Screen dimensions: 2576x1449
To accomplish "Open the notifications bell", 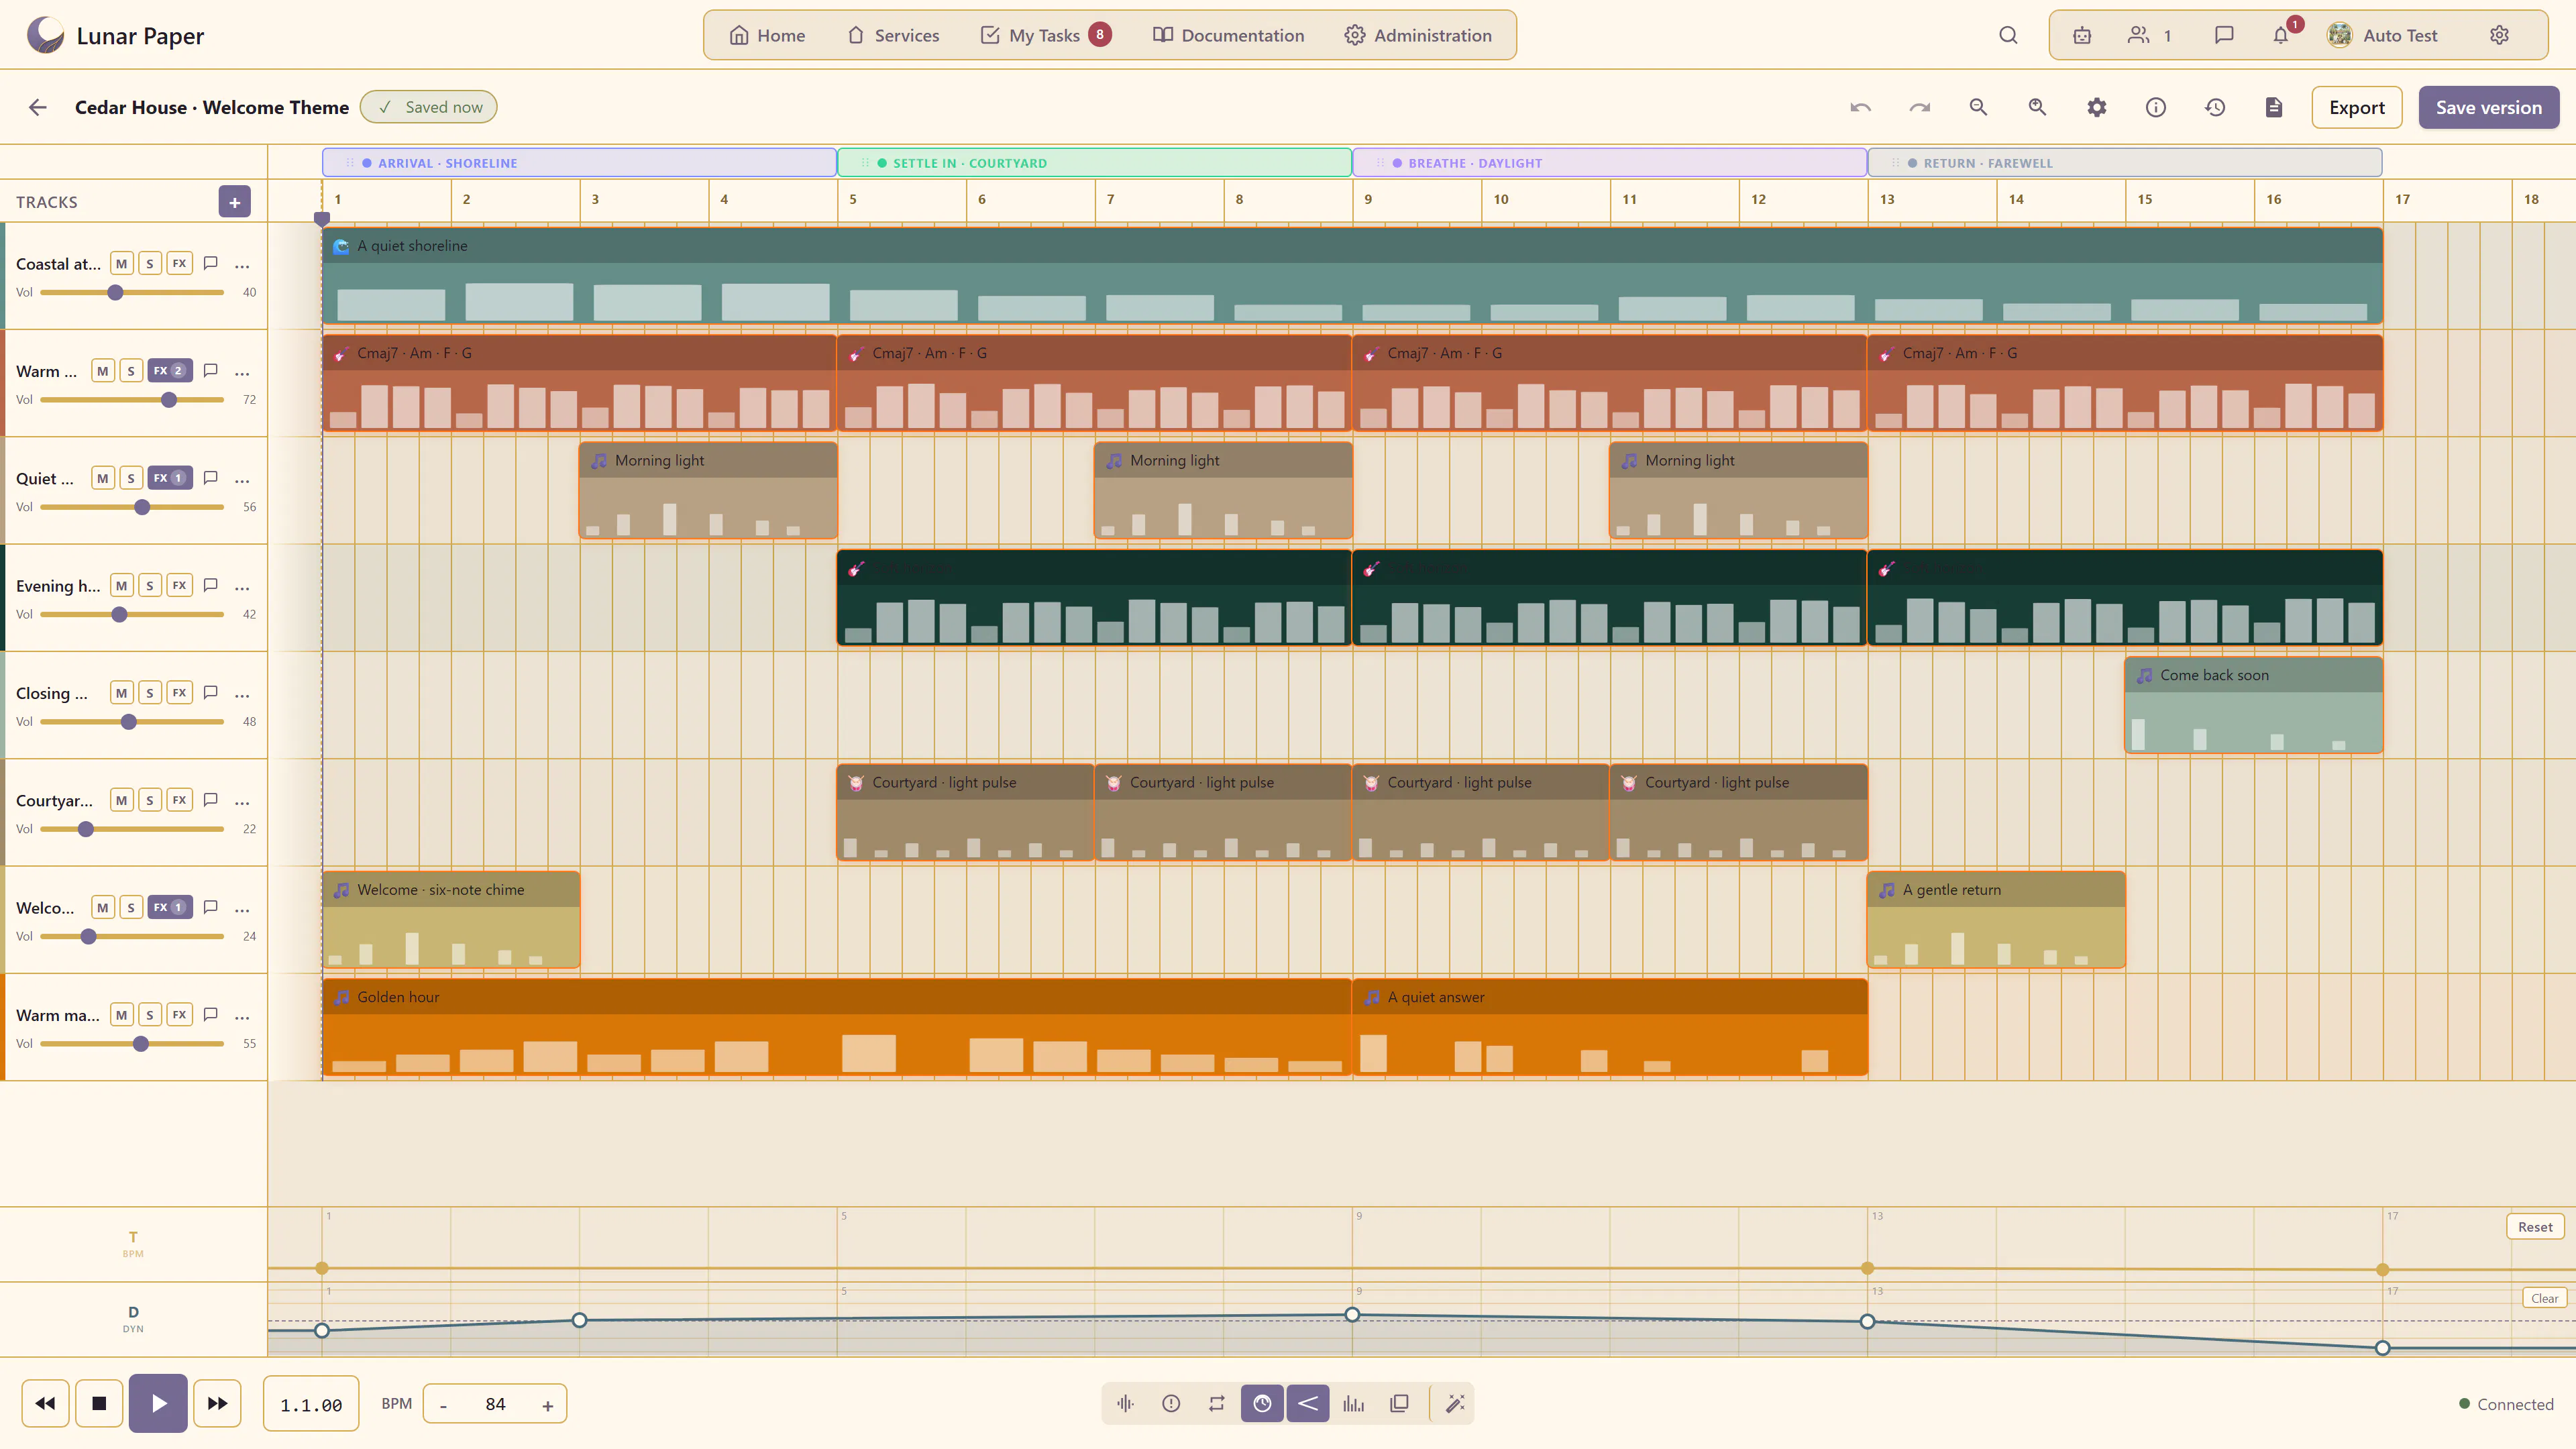I will 2281,35.
